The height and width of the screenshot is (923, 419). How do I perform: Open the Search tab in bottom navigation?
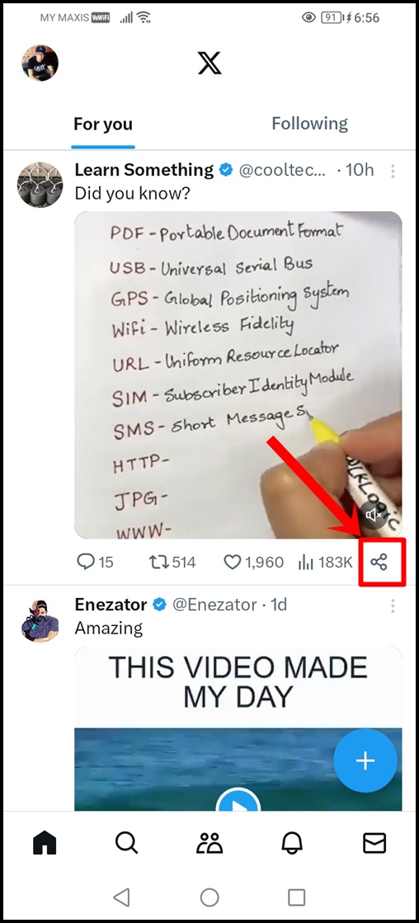tap(126, 844)
